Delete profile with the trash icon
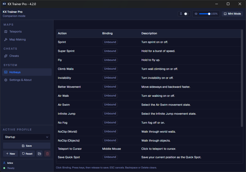246x172 pixels. (47, 154)
